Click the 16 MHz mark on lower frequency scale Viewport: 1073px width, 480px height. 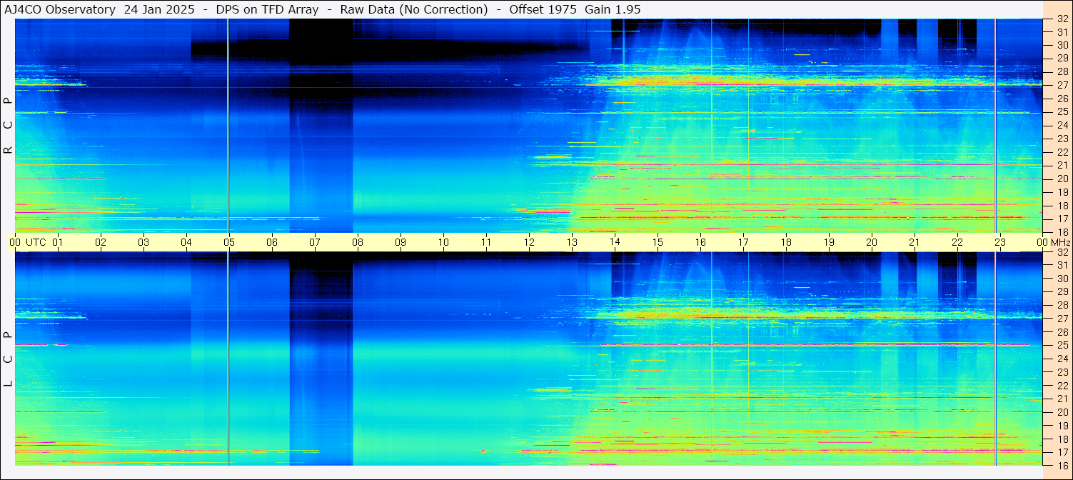[1062, 465]
